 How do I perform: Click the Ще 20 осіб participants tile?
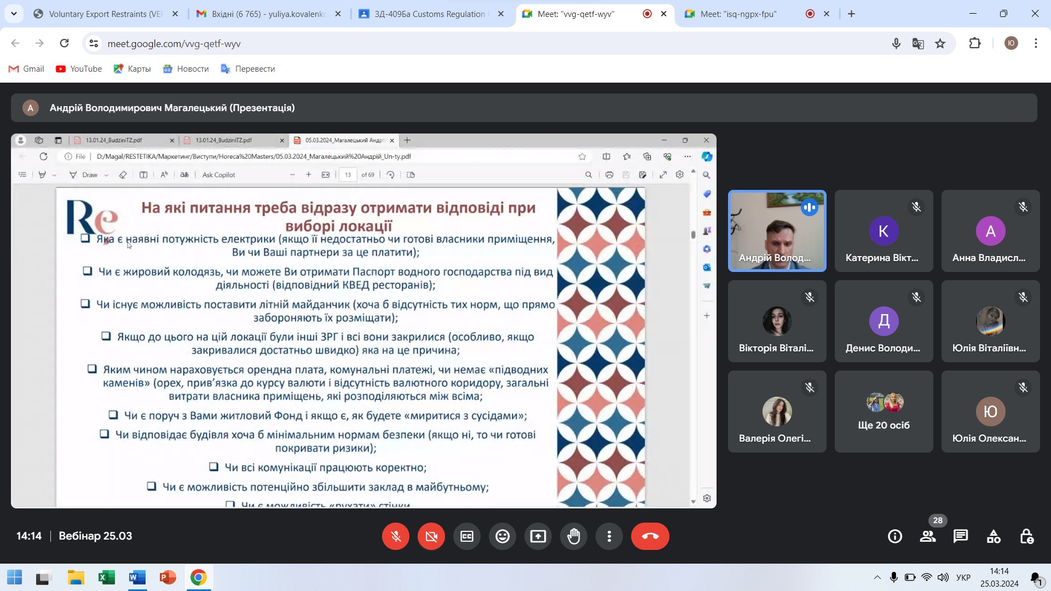(883, 412)
